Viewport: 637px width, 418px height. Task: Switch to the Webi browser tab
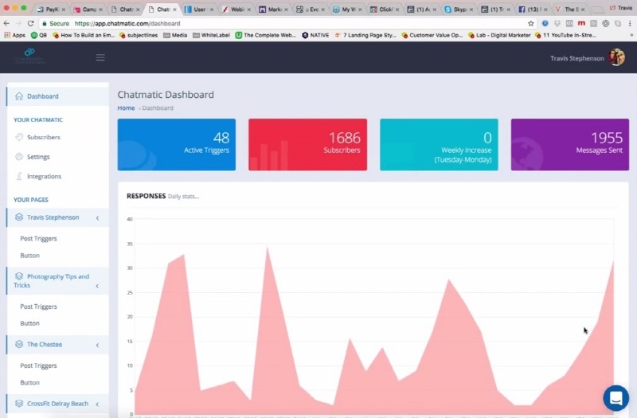pyautogui.click(x=236, y=9)
